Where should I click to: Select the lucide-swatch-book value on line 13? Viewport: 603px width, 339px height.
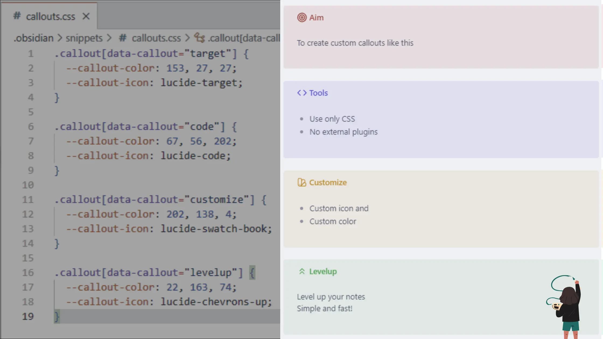(216, 228)
